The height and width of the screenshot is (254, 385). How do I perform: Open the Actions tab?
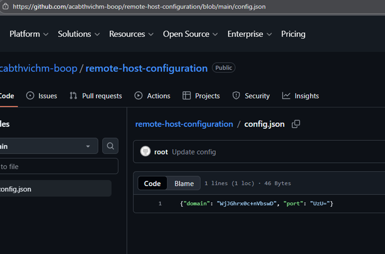pos(152,96)
